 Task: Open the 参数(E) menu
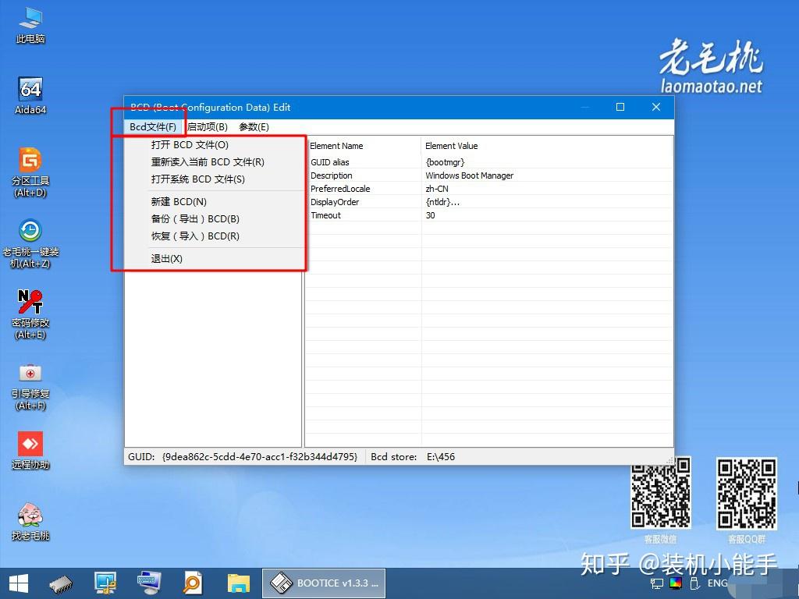[252, 126]
